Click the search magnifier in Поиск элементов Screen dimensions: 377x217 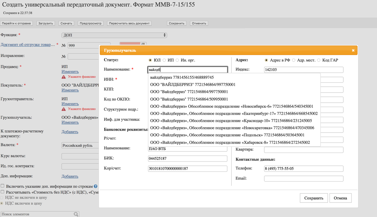coord(76,214)
